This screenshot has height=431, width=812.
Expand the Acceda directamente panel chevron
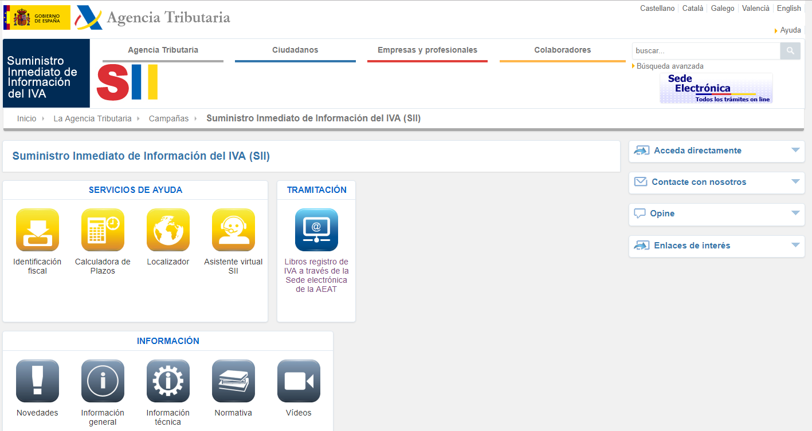[x=795, y=150]
